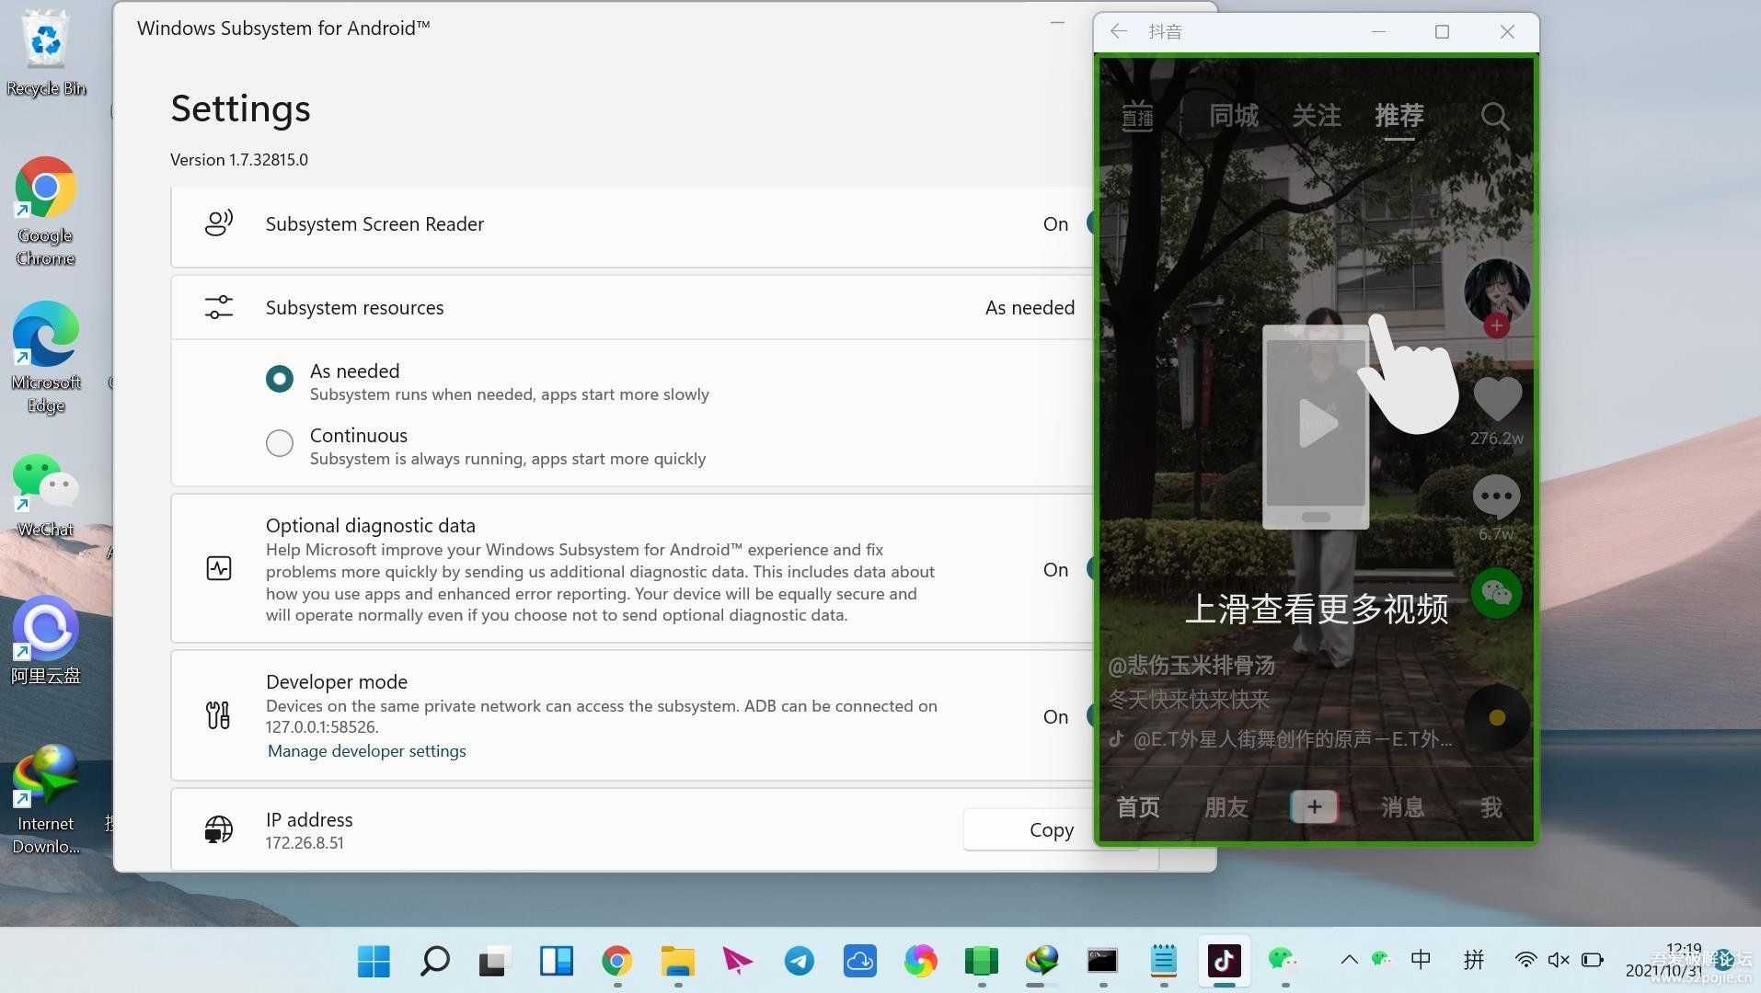
Task: Copy the IP address 172.26.8.51
Action: pos(1050,829)
